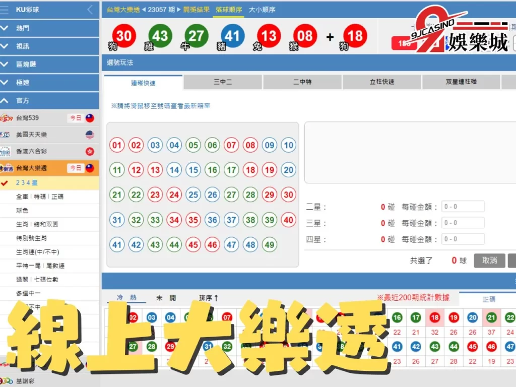The height and width of the screenshot is (387, 516).
Task: Toggle the 排序 sort order control
Action: tap(207, 298)
